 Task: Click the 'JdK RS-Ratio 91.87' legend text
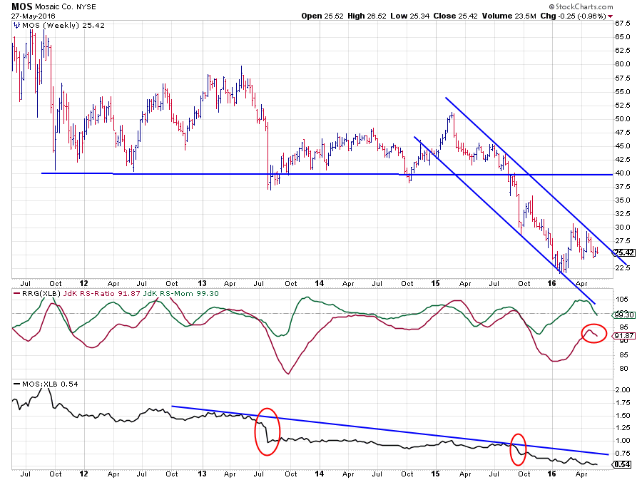[x=101, y=294]
